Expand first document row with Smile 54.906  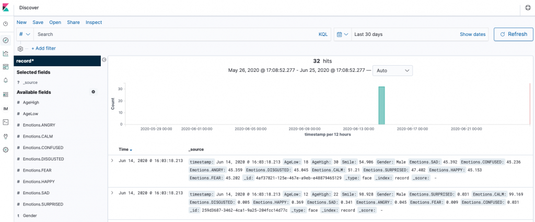tap(112, 161)
